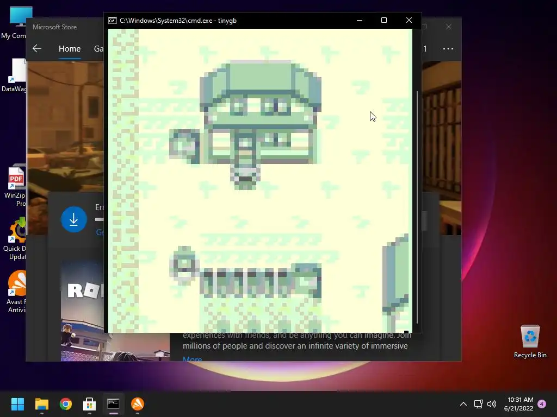Open the Recycle Bin on the desktop
This screenshot has width=557, height=417.
[530, 342]
